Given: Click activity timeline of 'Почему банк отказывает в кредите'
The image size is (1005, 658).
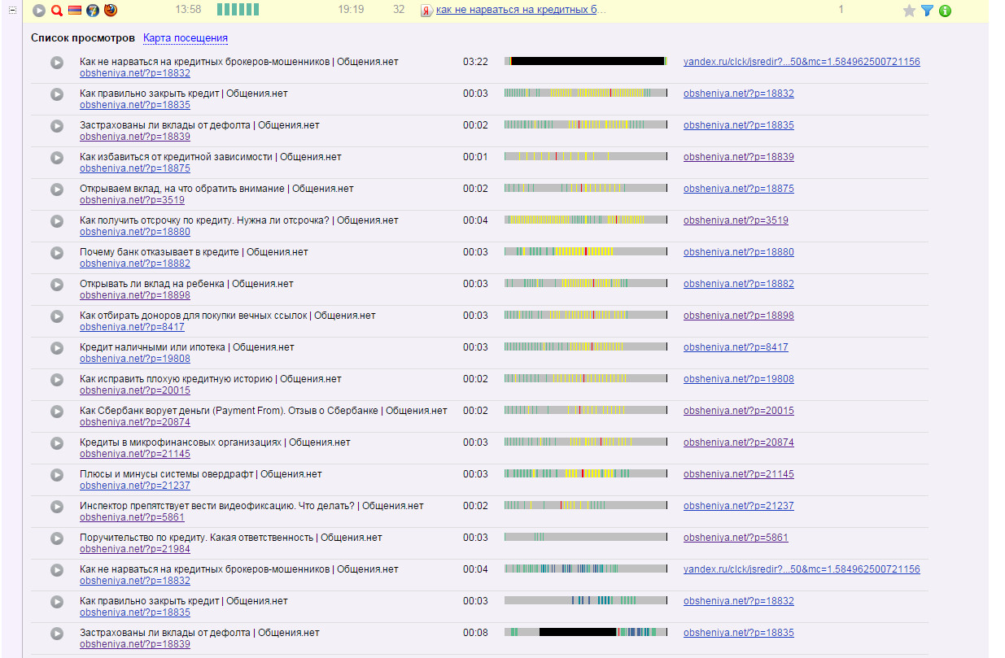Looking at the screenshot, I should (586, 252).
